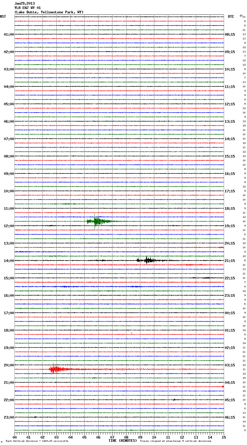247x445 pixels.
Task: Click the MST time label "06:00"
Action: (9, 122)
